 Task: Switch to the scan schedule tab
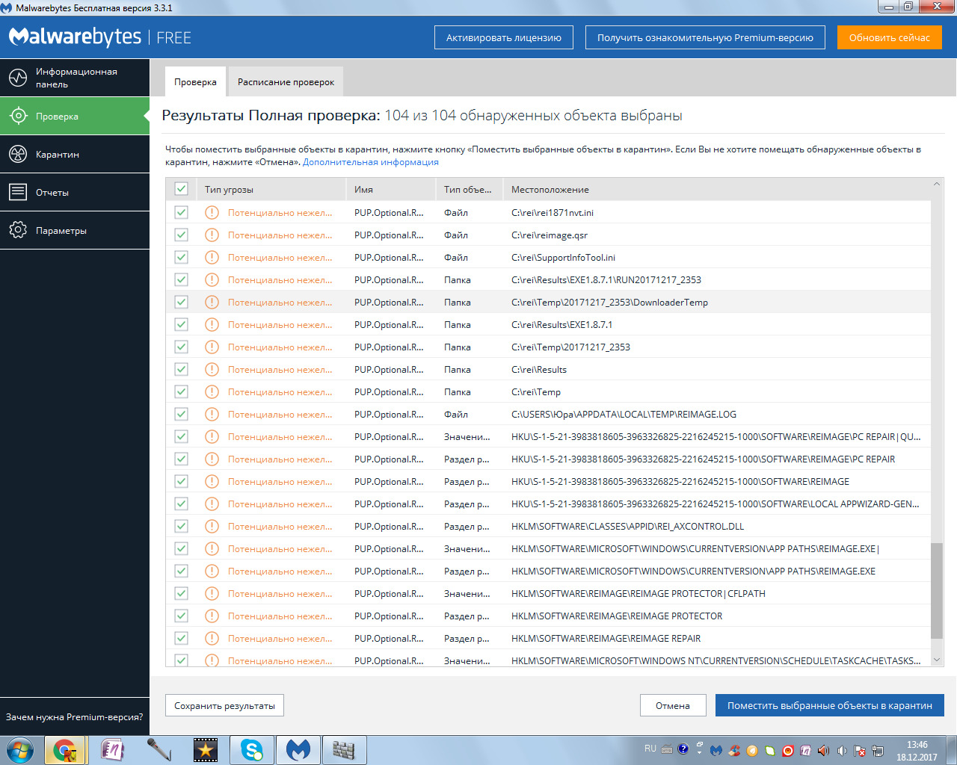[286, 82]
